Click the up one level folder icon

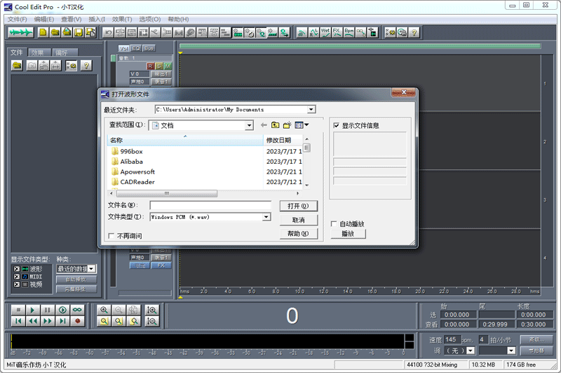coord(275,125)
